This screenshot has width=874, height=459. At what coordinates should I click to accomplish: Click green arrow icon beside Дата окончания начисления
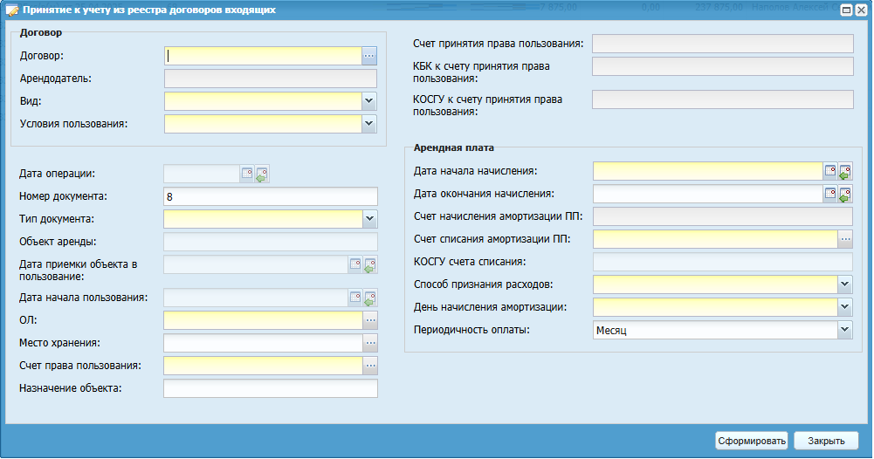point(844,194)
